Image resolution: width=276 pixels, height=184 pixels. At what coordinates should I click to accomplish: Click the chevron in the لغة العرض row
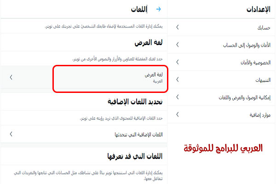[11, 78]
